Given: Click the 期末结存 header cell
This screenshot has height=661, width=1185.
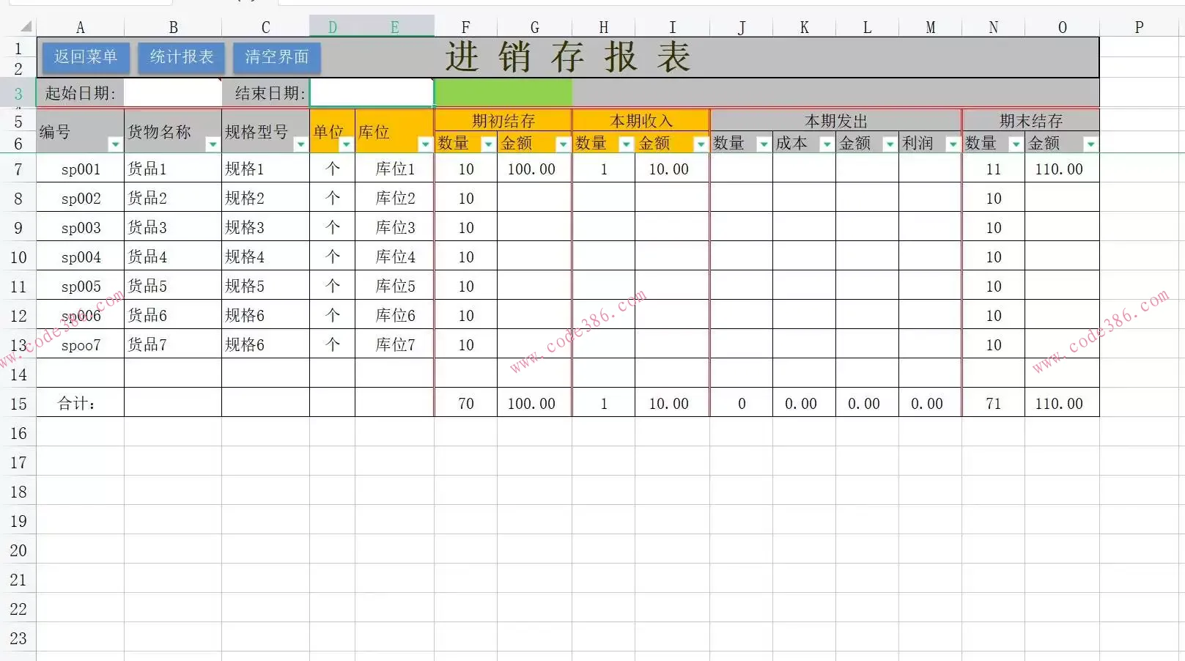Looking at the screenshot, I should [1031, 120].
